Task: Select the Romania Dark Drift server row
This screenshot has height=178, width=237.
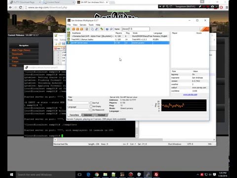Action: point(118,36)
